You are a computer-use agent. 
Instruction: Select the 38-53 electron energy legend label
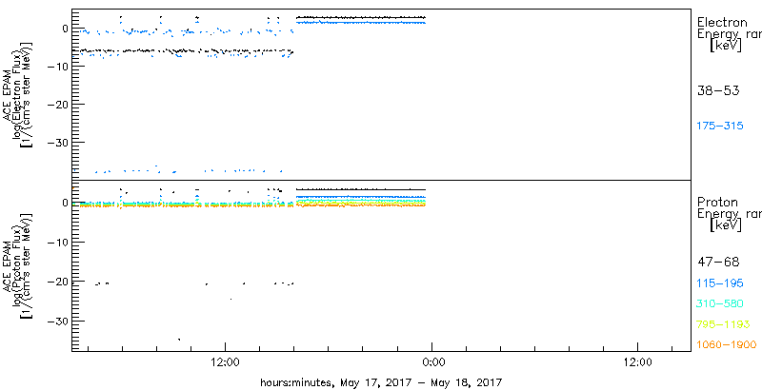point(718,90)
